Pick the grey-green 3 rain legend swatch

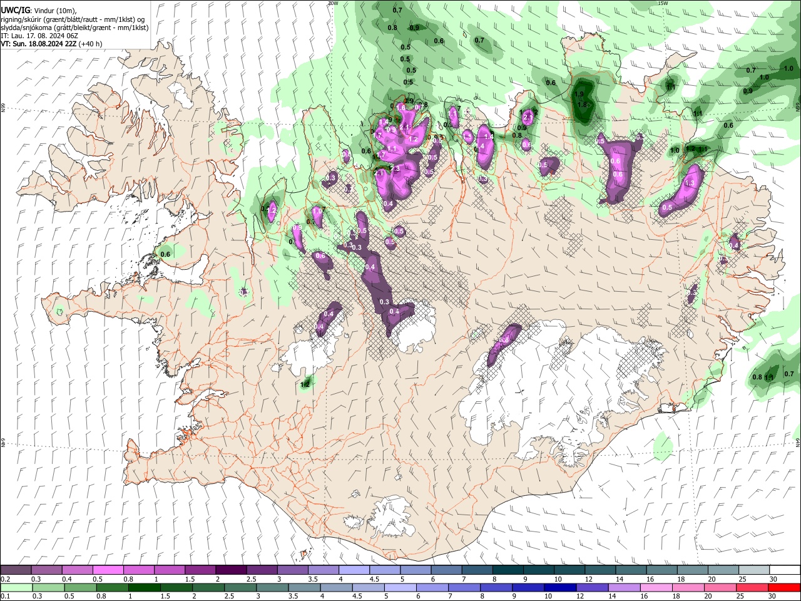point(272,588)
